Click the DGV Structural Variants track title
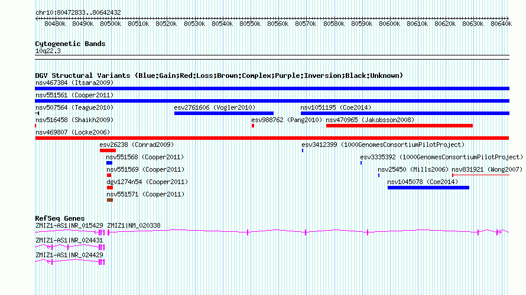Screen dimensions: 526x295 point(219,76)
